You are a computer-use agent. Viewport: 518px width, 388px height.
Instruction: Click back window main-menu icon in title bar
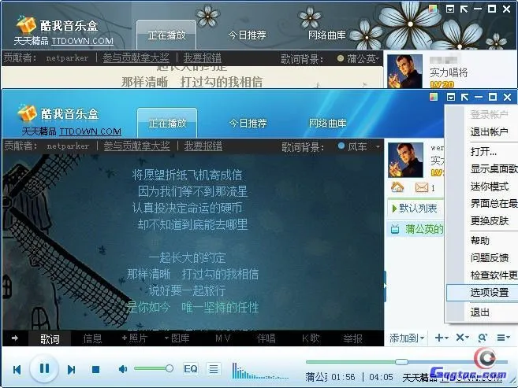450,9
